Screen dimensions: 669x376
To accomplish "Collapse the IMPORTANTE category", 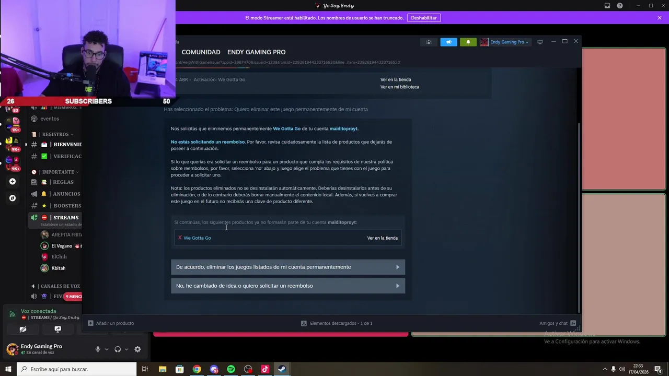I will pyautogui.click(x=55, y=172).
